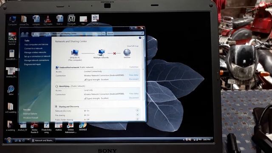Show hidden system tray icons arrow

184,139
